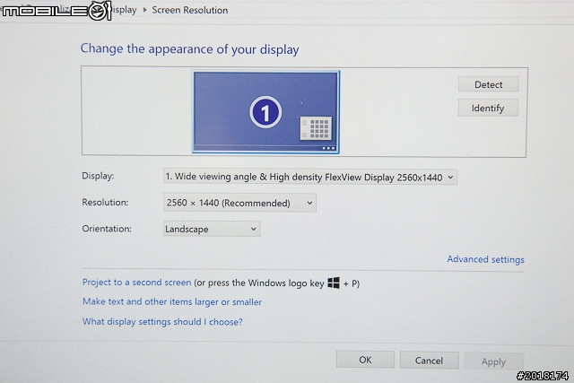Click the Detect button
This screenshot has height=383, width=574.
coord(488,84)
